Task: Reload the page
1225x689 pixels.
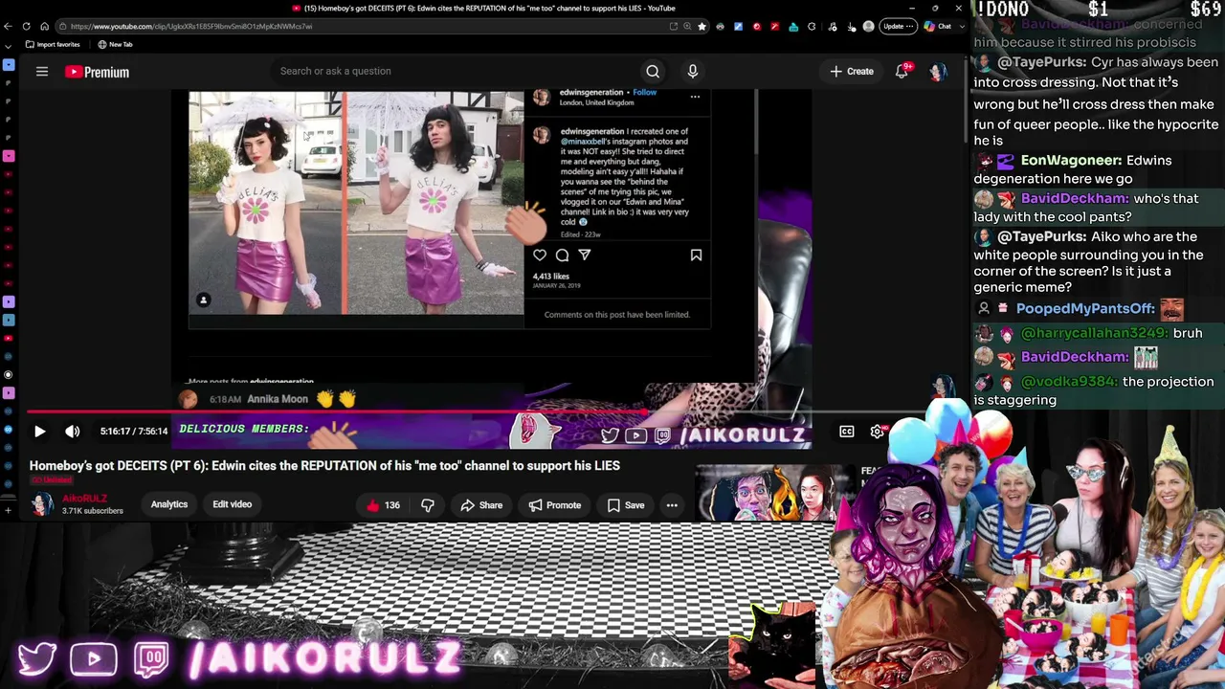Action: coord(26,26)
